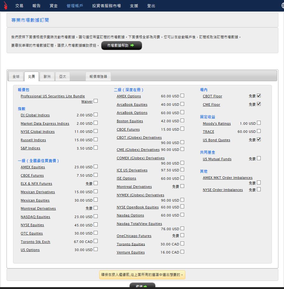Image resolution: width=284 pixels, height=289 pixels.
Task: Tick the Moody's Ratings checkbox
Action: pyautogui.click(x=259, y=123)
